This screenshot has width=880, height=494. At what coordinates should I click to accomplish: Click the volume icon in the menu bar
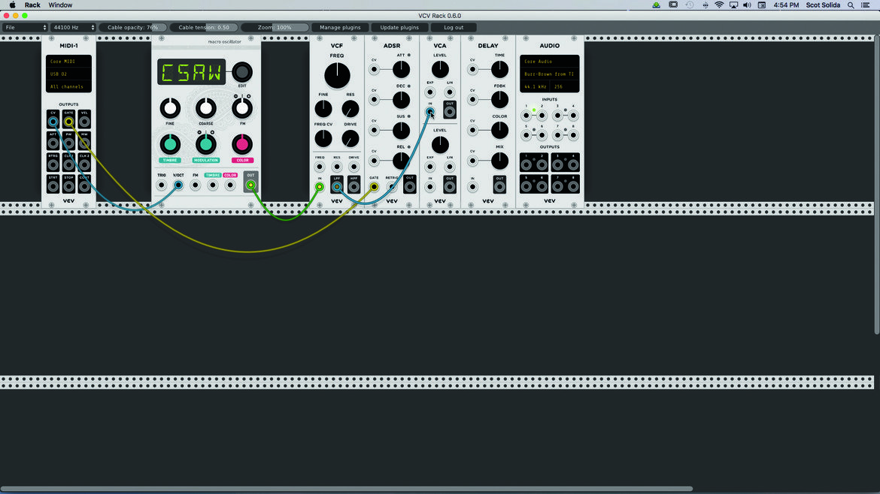(x=747, y=5)
